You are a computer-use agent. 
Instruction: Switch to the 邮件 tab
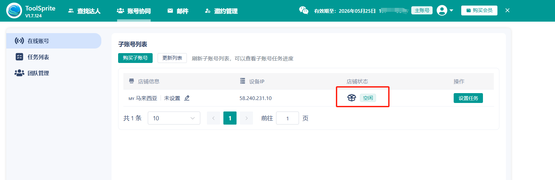178,11
